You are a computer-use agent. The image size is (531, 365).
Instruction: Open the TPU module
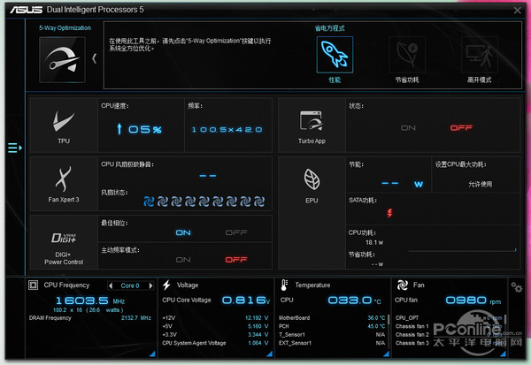pyautogui.click(x=63, y=124)
